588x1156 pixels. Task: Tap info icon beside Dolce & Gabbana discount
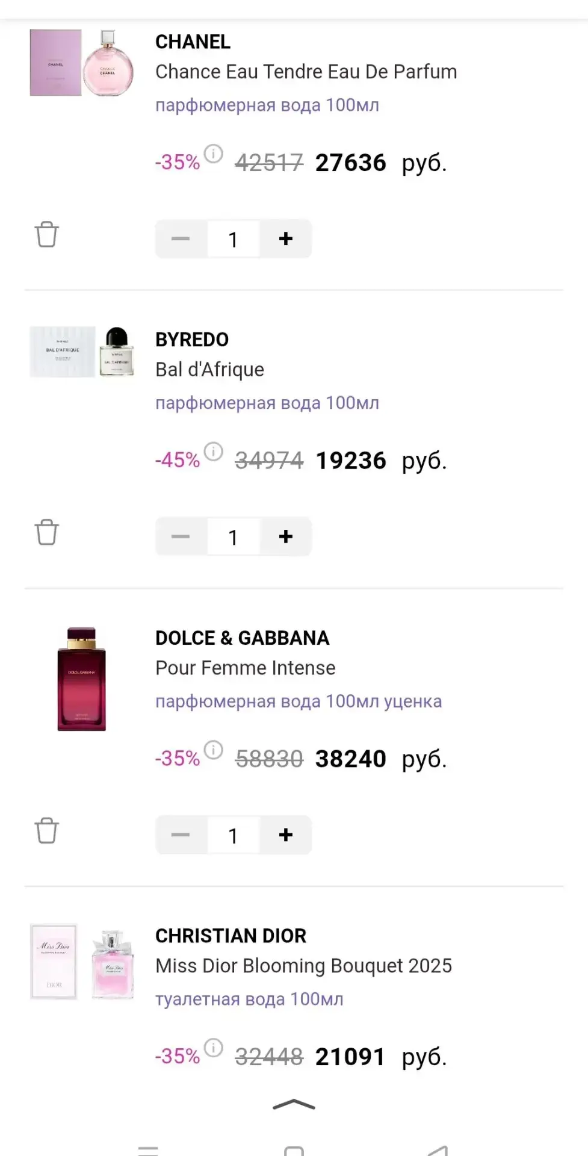213,750
